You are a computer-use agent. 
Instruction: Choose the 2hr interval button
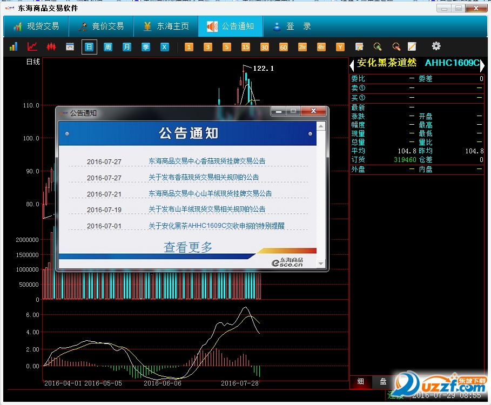pos(302,47)
